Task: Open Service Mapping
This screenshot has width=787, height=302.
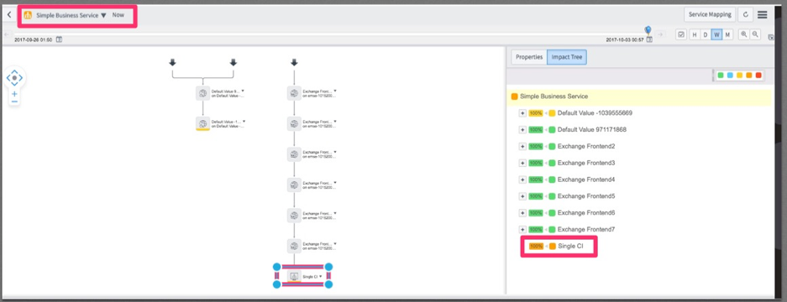Action: [x=710, y=14]
